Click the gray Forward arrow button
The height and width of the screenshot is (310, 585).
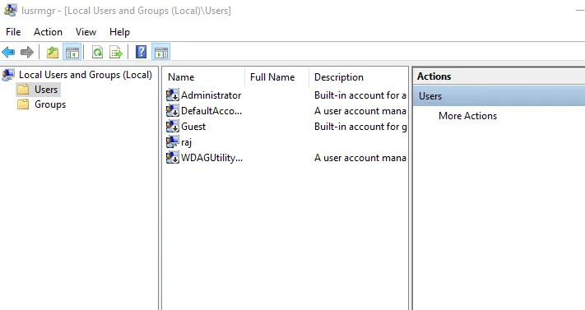click(27, 53)
